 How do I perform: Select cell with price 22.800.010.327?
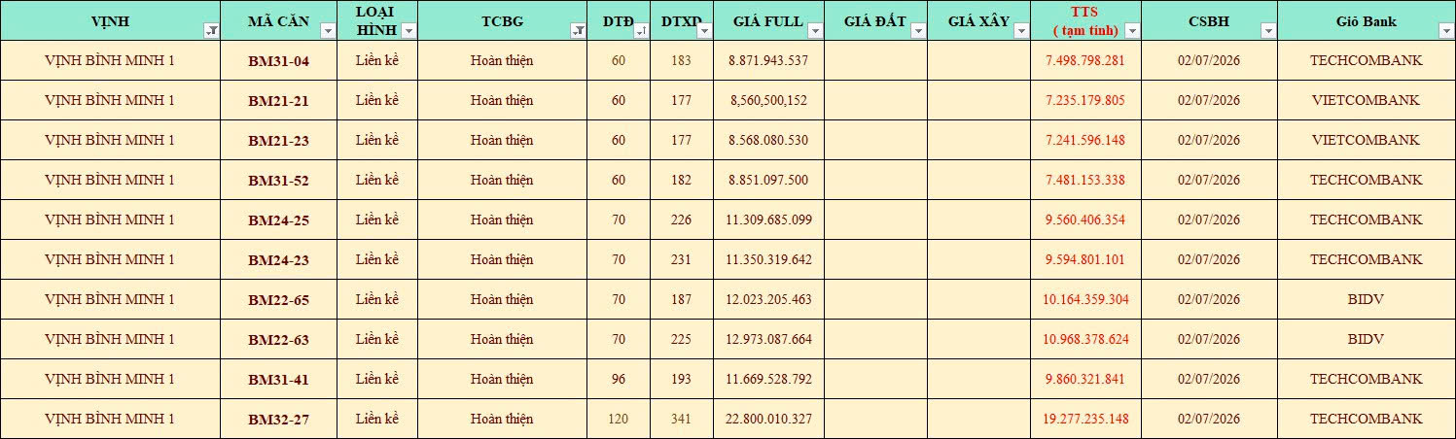[768, 419]
